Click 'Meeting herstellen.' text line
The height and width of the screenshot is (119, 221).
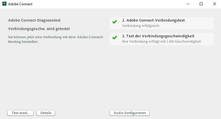click(x=23, y=42)
